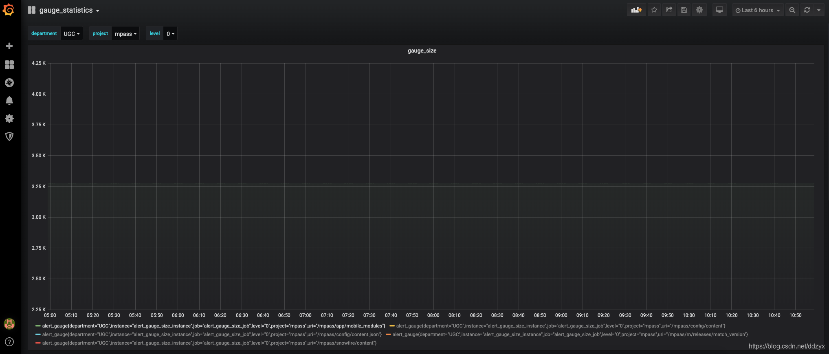Save the dashboard with disk icon
The height and width of the screenshot is (354, 829).
pos(684,10)
